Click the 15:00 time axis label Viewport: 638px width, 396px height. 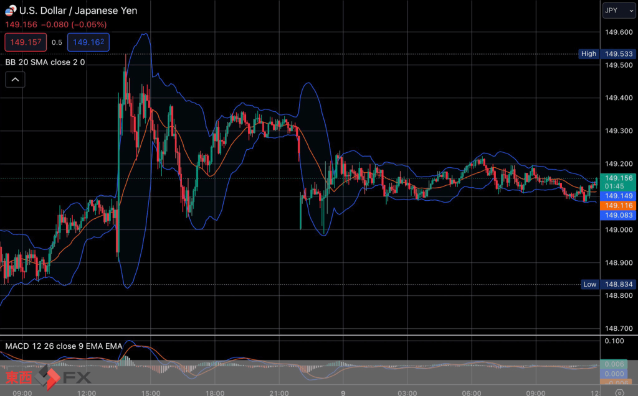click(x=151, y=392)
